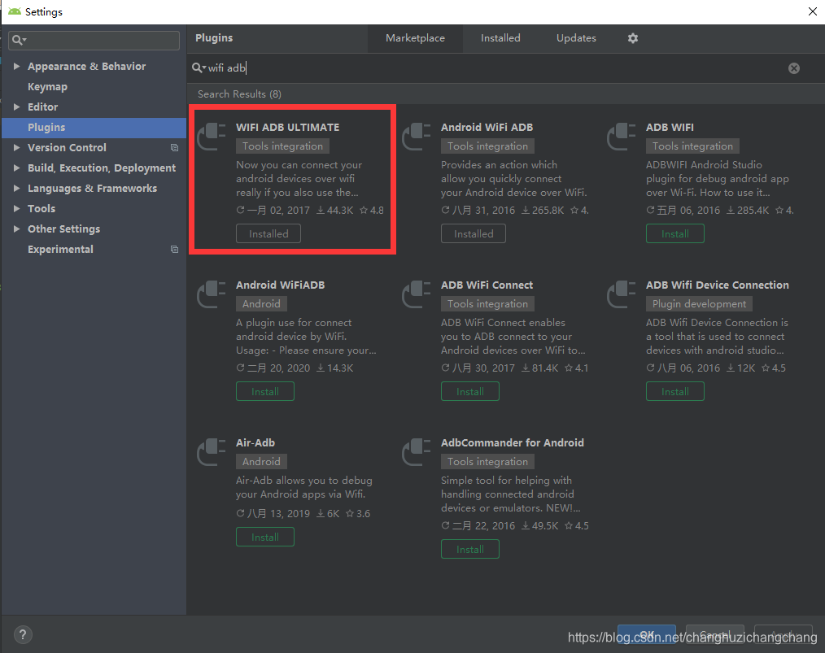Click the Android Studio title bar icon
The image size is (825, 653).
pos(14,11)
